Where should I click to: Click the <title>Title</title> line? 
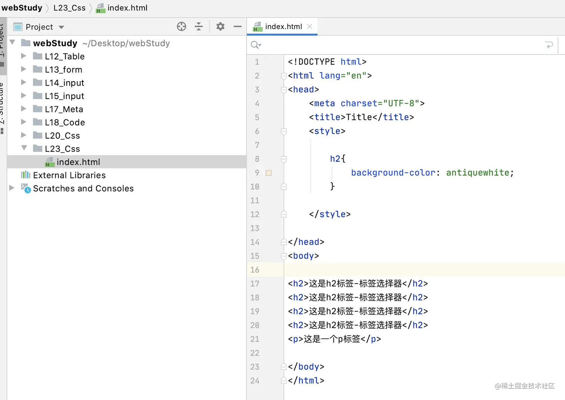[x=361, y=117]
